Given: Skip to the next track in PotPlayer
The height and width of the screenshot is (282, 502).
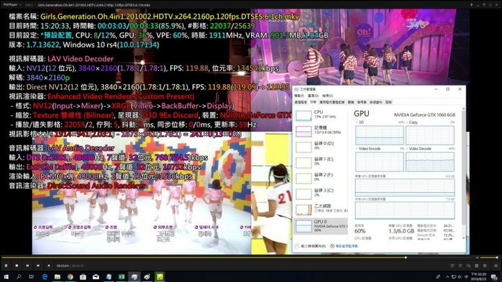Looking at the screenshot, I should (x=38, y=265).
